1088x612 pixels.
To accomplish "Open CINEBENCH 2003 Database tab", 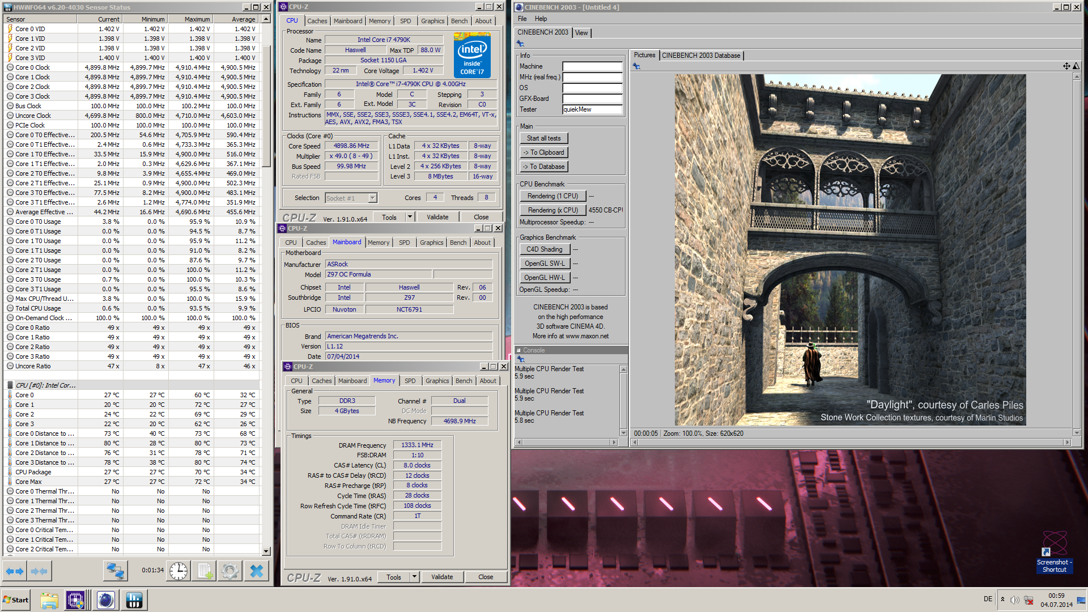I will tap(701, 56).
